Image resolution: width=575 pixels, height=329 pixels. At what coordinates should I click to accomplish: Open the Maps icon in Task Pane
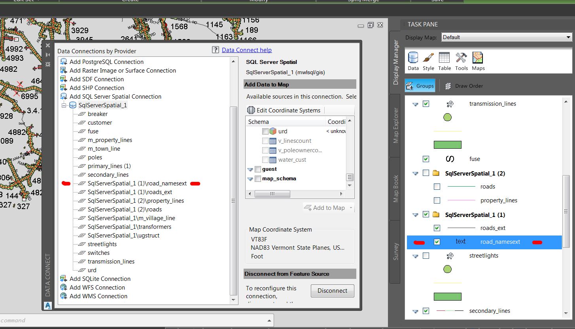point(478,58)
